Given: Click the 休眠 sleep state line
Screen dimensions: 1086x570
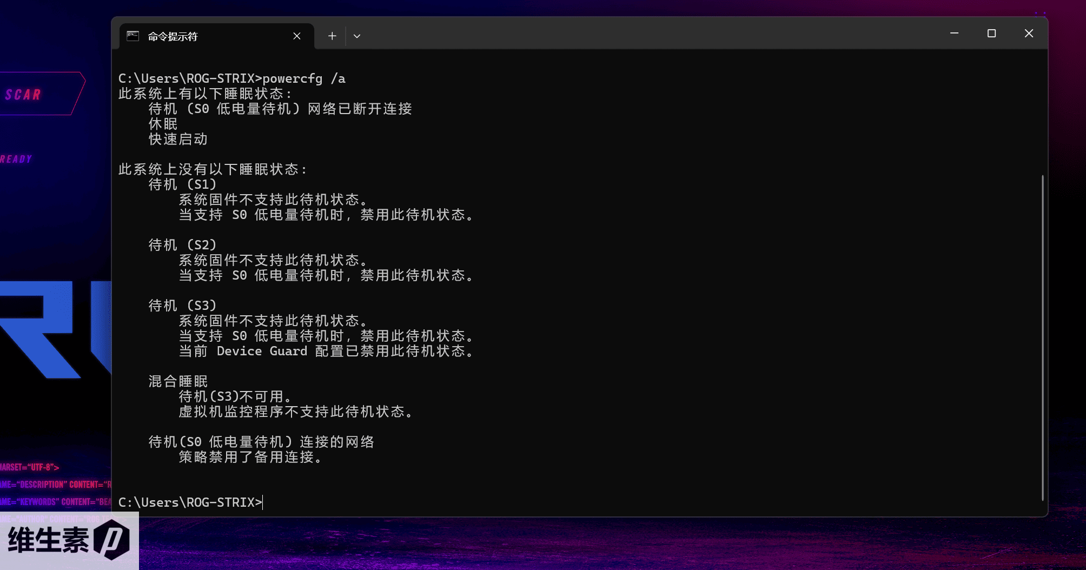Looking at the screenshot, I should pyautogui.click(x=163, y=124).
